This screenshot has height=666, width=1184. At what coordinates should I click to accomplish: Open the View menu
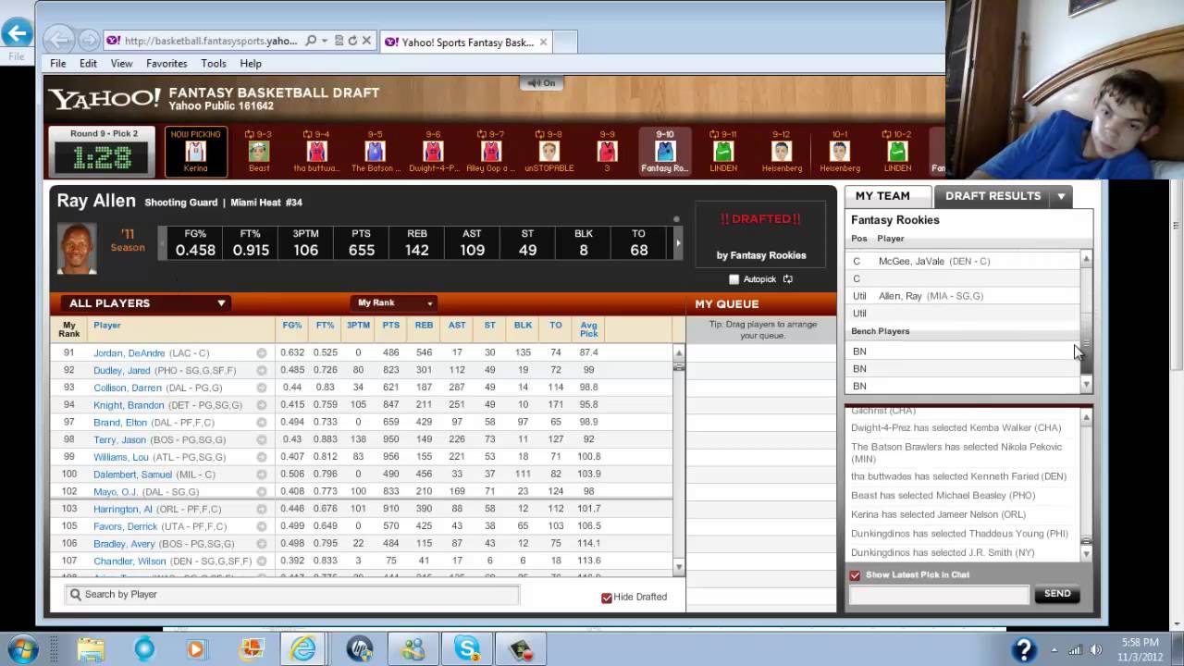121,64
